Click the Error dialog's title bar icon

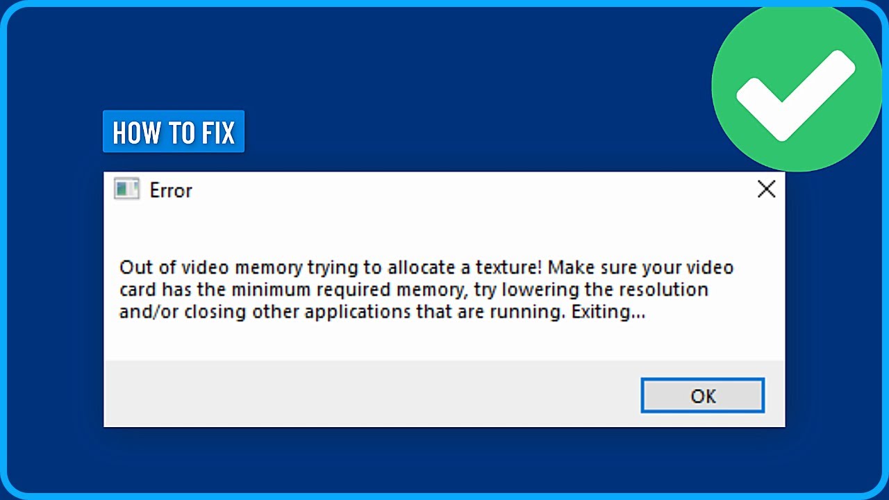126,190
